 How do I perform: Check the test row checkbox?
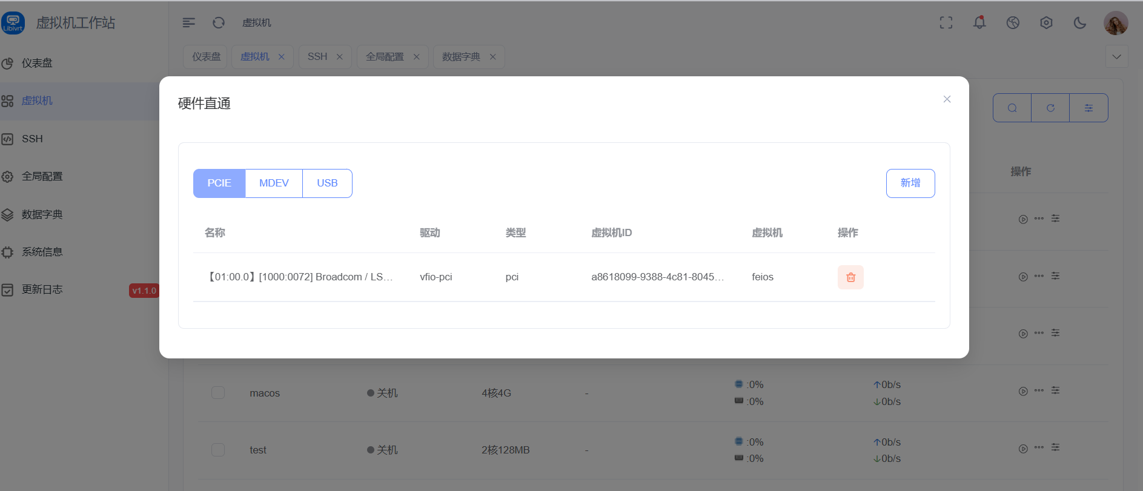218,450
